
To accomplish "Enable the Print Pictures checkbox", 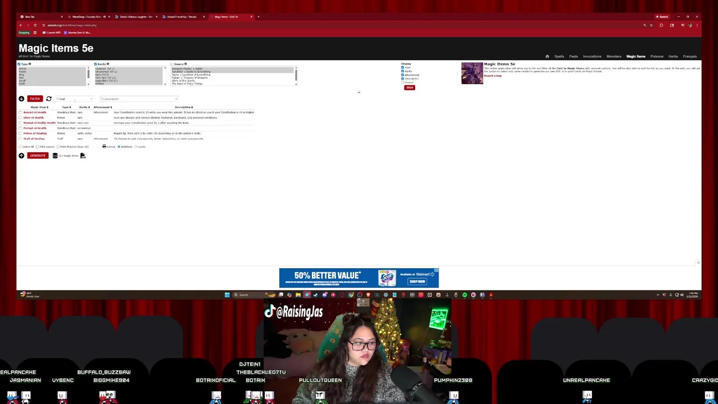I will (58, 146).
